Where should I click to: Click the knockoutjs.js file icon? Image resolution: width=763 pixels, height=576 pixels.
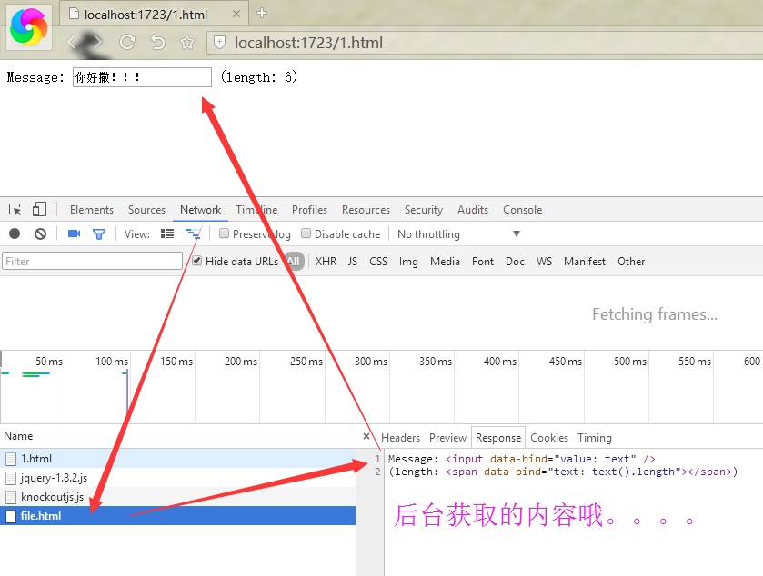(11, 497)
